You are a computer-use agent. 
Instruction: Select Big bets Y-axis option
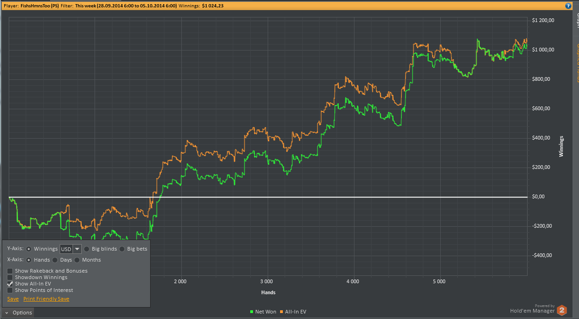[122, 249]
